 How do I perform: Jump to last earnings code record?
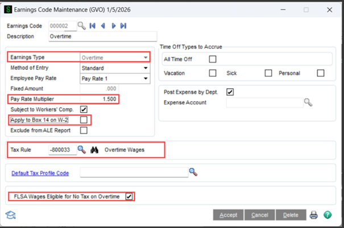pos(123,26)
